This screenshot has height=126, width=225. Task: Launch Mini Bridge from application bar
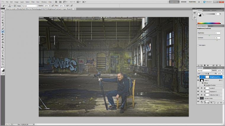pyautogui.click(x=60, y=2)
